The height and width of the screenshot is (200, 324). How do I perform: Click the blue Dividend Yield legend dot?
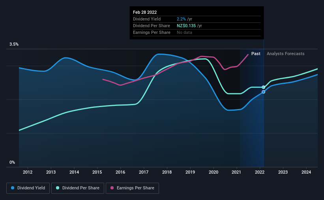(x=13, y=188)
